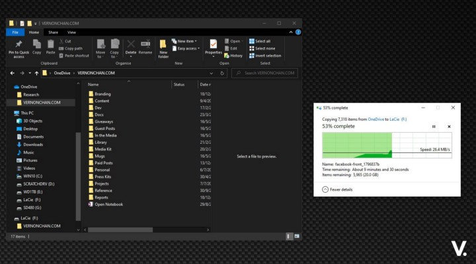The image size is (476, 264).
Task: Click Copy path in Clipboard group
Action: 71,48
